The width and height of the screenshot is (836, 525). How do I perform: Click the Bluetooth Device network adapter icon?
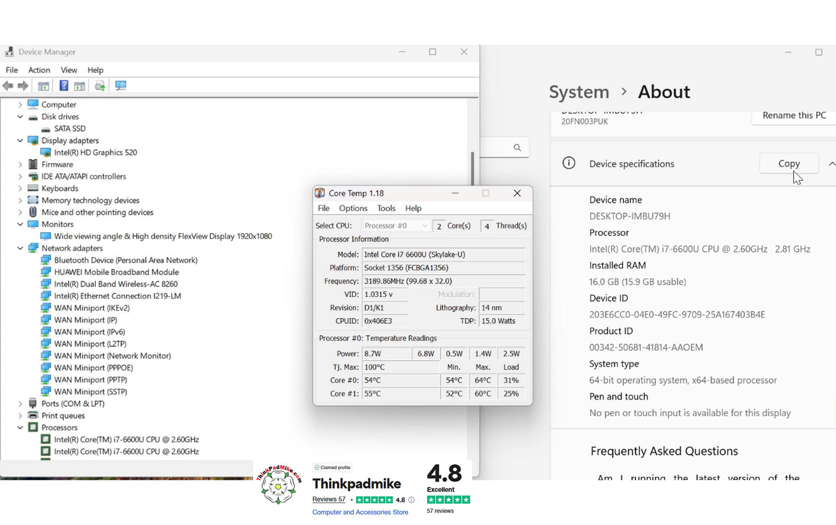click(46, 260)
